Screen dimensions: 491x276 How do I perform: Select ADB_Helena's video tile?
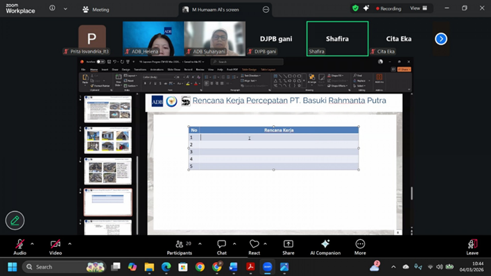pos(153,39)
